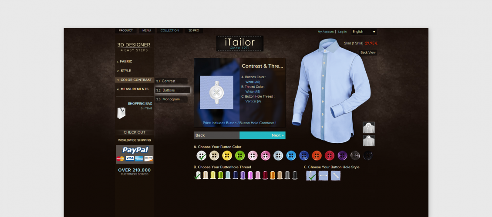The width and height of the screenshot is (492, 217).
Task: Click the shopping bag icon
Action: point(121,113)
